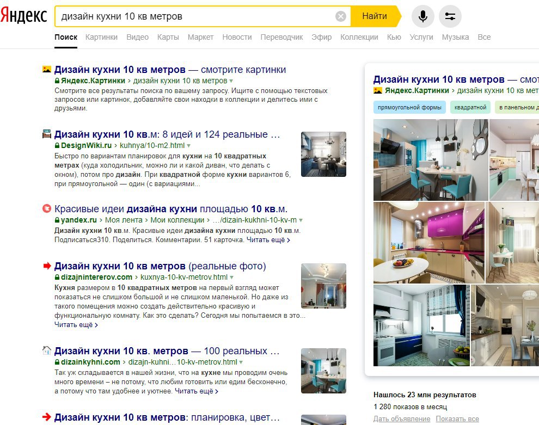Click the Найти search button
The height and width of the screenshot is (425, 539).
pos(375,16)
